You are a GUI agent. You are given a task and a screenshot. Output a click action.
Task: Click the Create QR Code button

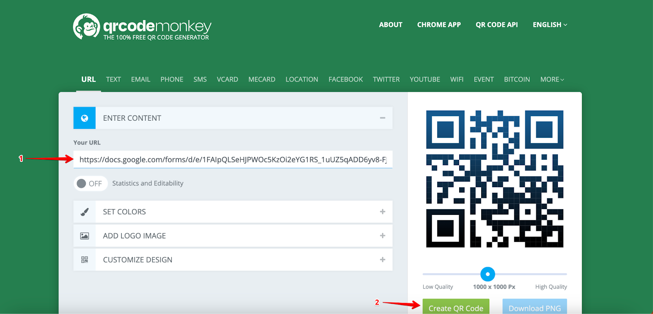456,307
